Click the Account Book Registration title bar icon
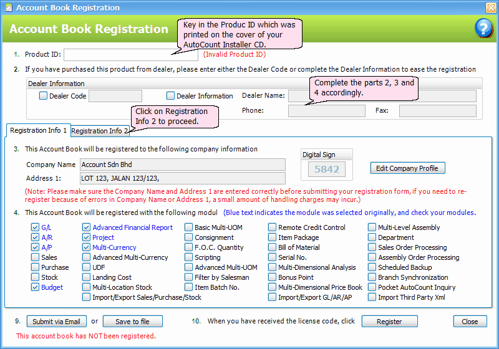This screenshot has width=499, height=349. pyautogui.click(x=7, y=8)
